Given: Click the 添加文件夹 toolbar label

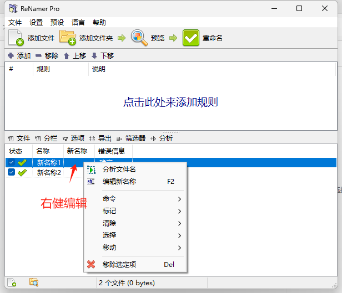Looking at the screenshot, I should tap(96, 38).
